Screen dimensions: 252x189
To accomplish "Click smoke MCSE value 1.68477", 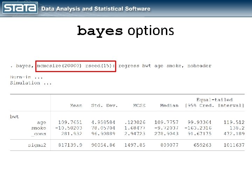I will 135,128.
